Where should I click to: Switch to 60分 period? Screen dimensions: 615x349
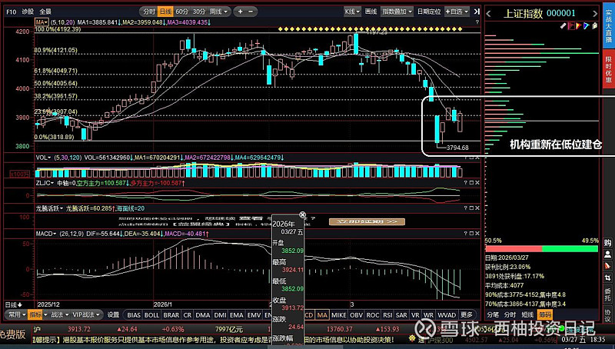(x=181, y=12)
